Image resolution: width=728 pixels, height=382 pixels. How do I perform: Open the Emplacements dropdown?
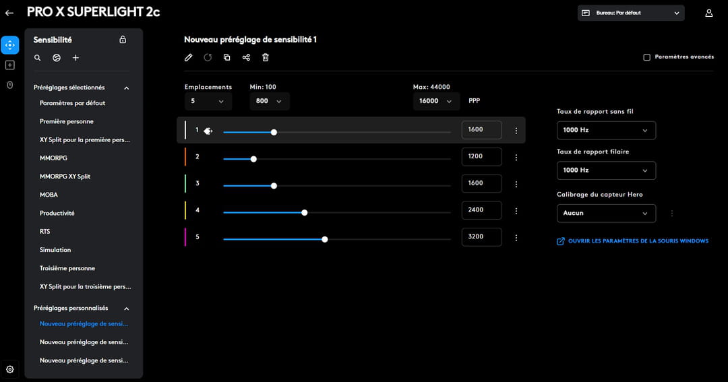point(208,101)
